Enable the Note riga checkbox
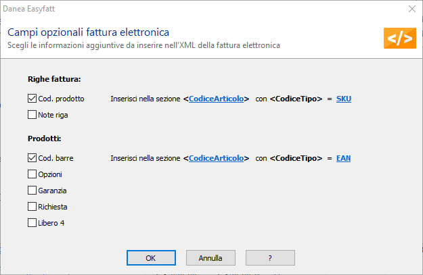The image size is (423, 275). [x=32, y=115]
